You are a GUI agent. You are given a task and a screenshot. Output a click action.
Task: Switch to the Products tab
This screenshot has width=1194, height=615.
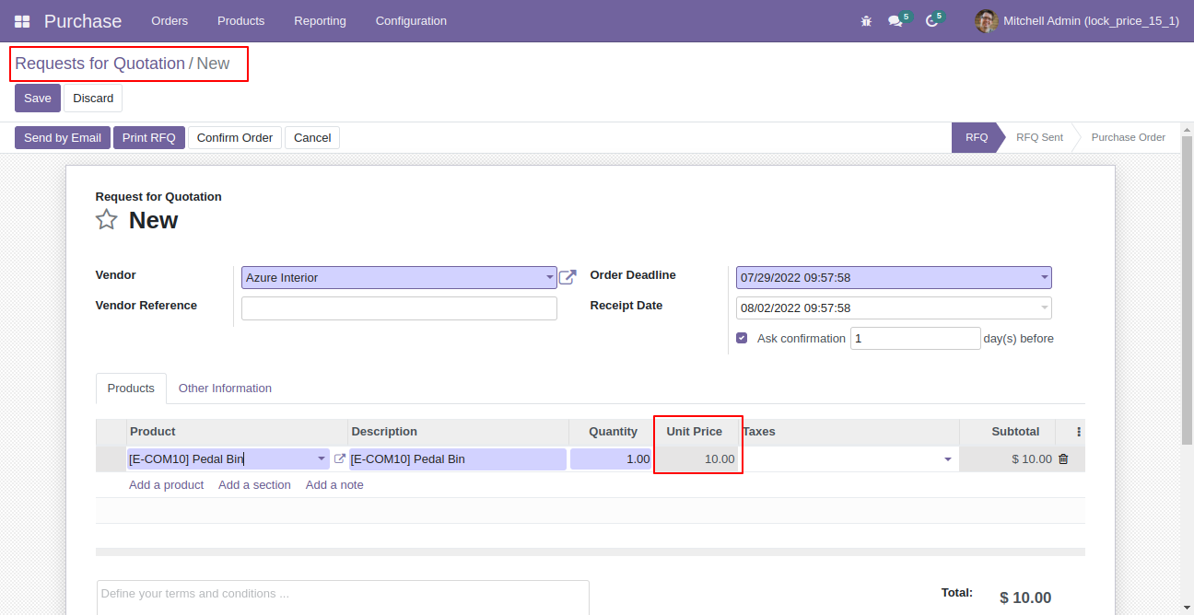[131, 389]
